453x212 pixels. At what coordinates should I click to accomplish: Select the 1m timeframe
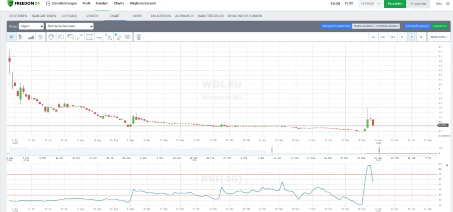click(373, 37)
